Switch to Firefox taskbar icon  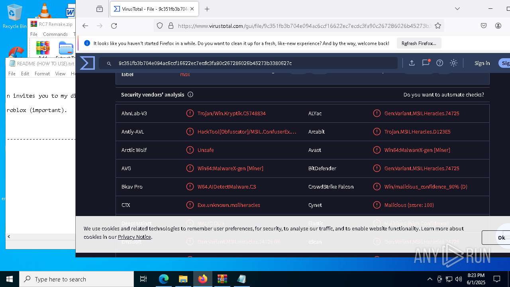pos(202,279)
